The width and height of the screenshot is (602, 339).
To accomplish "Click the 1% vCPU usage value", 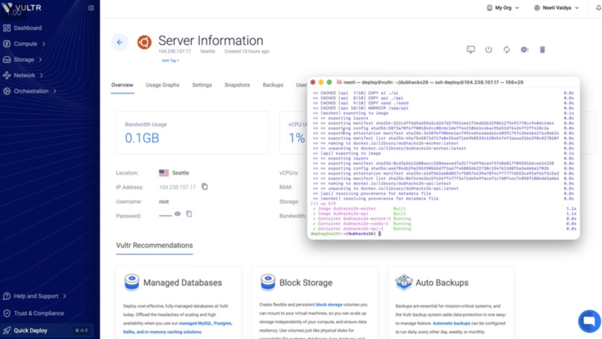I will coord(297,138).
